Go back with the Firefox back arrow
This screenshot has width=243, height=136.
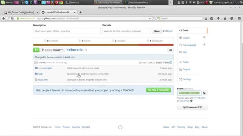(3, 19)
